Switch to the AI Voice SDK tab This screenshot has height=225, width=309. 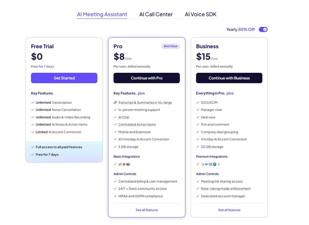[x=200, y=14]
